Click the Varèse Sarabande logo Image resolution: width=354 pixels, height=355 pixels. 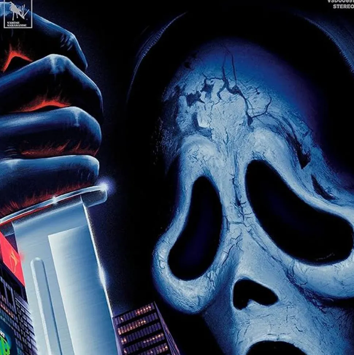18,14
